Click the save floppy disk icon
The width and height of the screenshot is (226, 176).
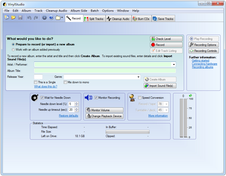(20, 18)
